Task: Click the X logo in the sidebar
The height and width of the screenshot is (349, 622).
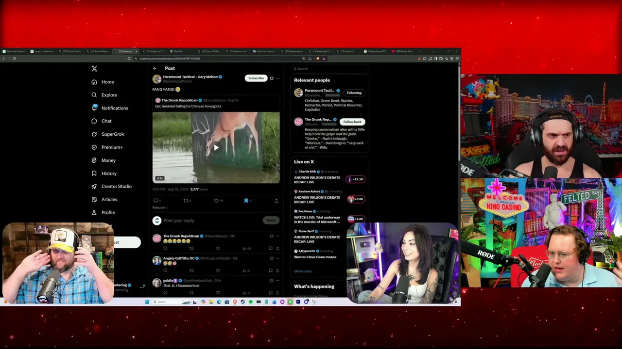Action: 94,69
